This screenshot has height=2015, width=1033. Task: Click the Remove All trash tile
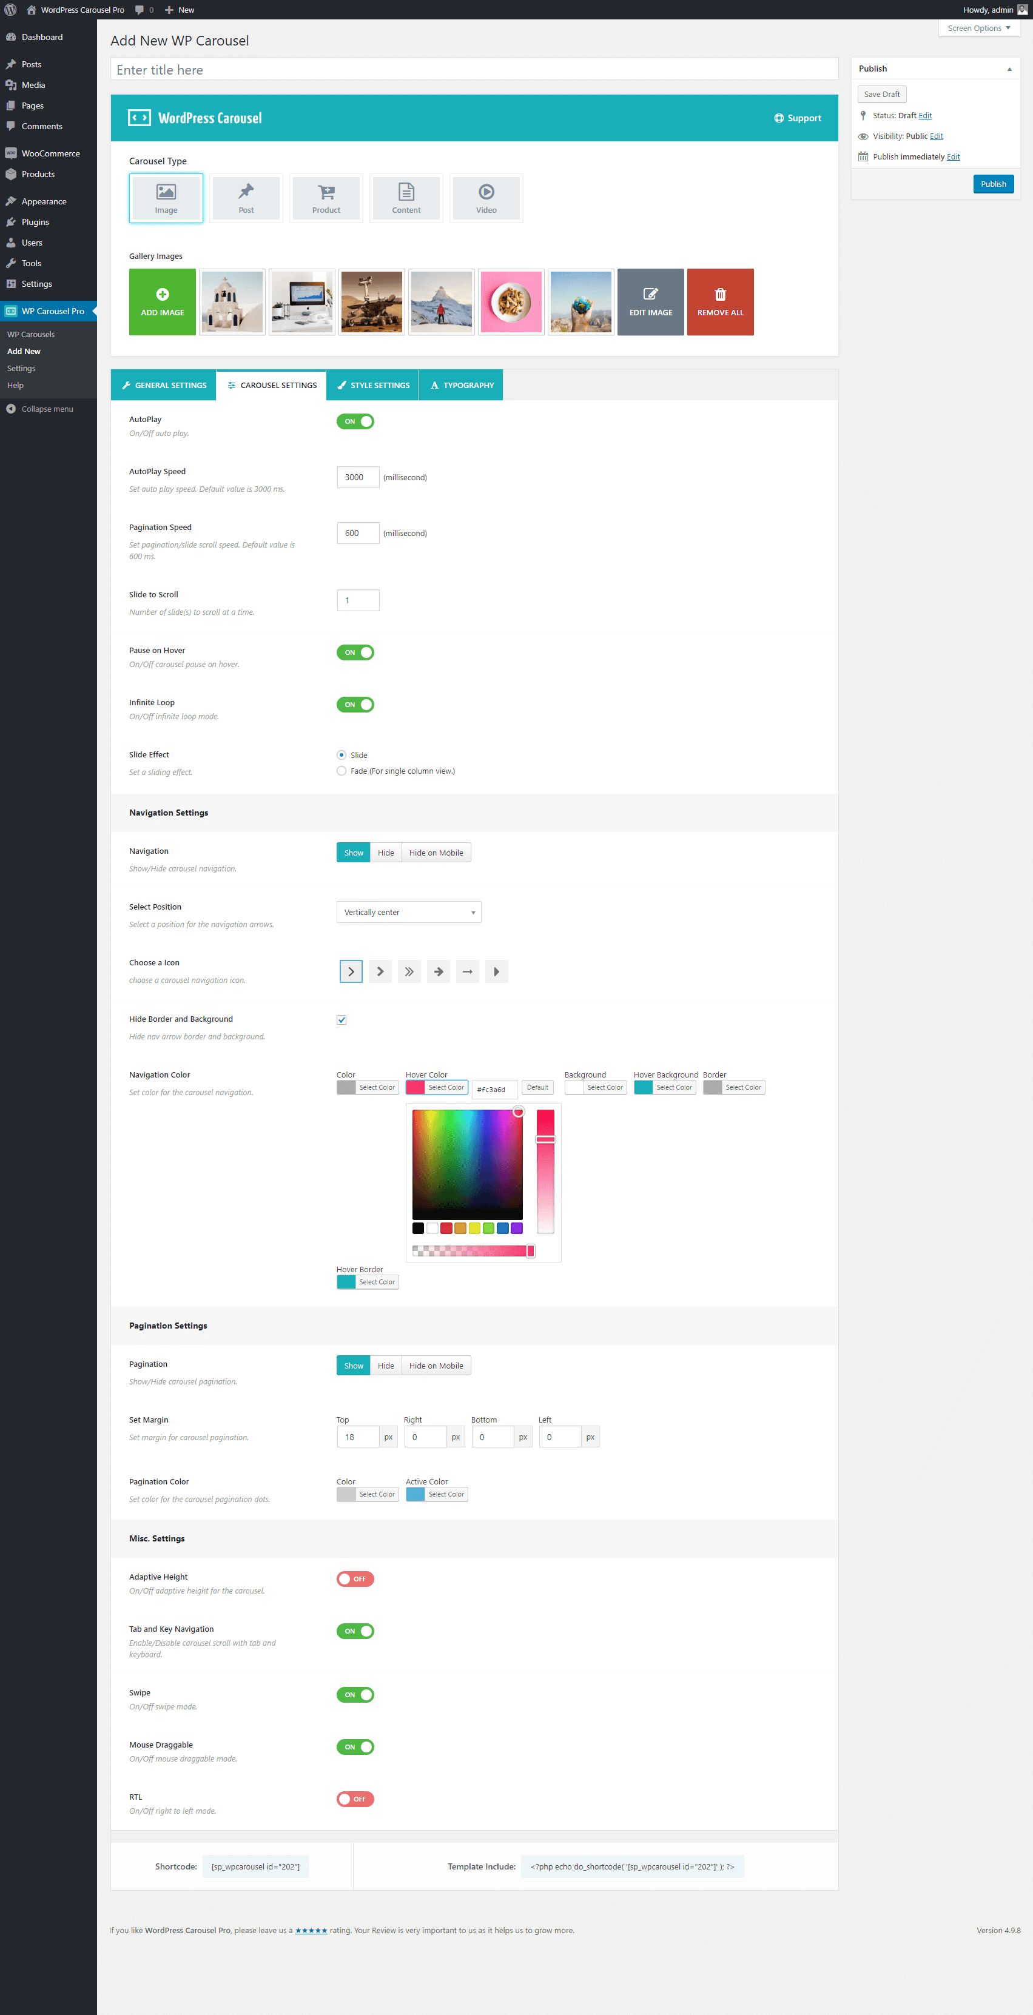(x=720, y=302)
